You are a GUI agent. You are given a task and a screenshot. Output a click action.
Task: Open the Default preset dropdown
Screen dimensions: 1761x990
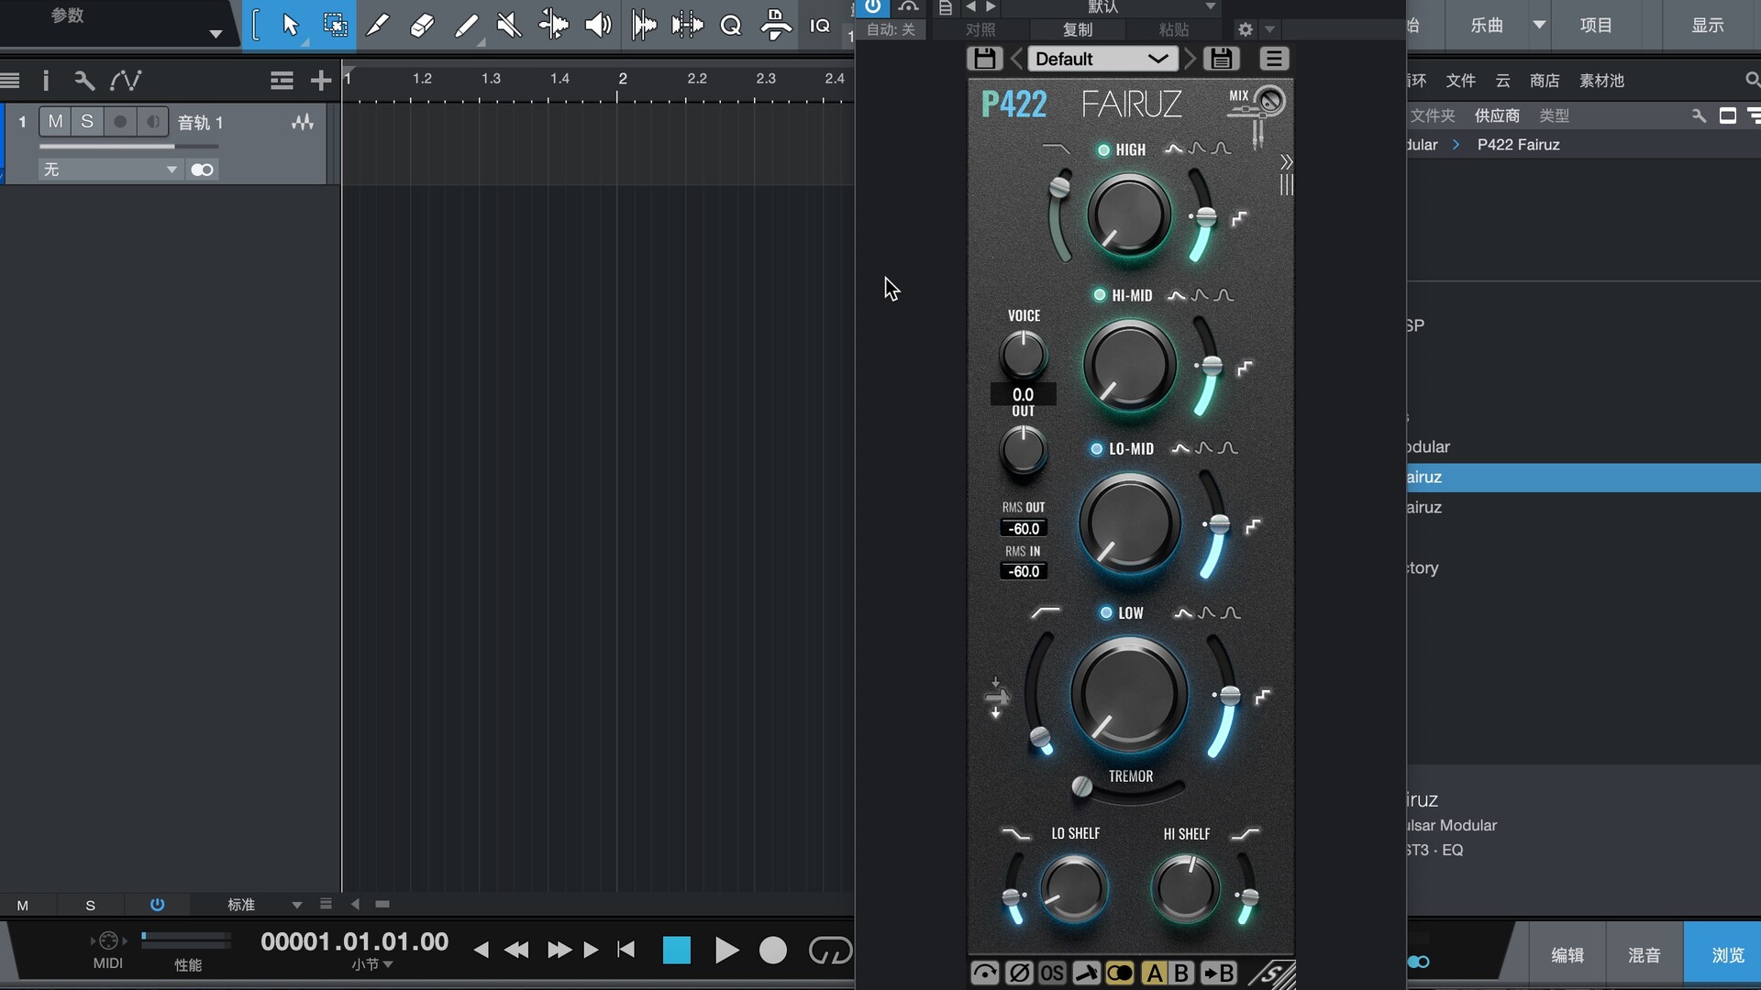(1101, 59)
